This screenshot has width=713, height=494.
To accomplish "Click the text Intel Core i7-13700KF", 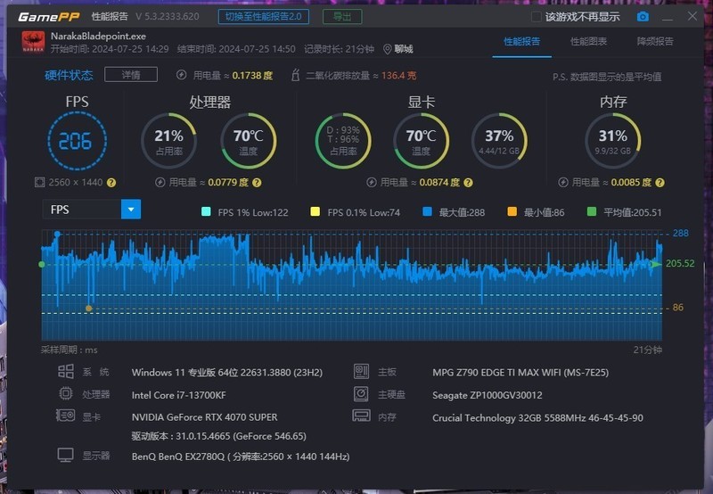I will pos(179,395).
